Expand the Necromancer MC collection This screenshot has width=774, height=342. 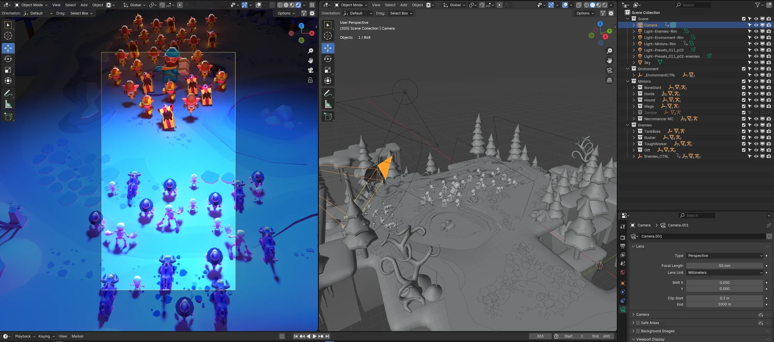(x=634, y=119)
